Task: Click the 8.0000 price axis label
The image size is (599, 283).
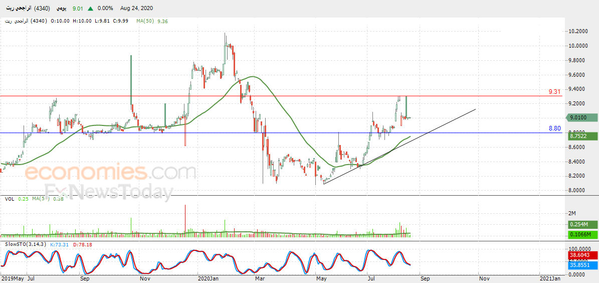Action: 577,191
